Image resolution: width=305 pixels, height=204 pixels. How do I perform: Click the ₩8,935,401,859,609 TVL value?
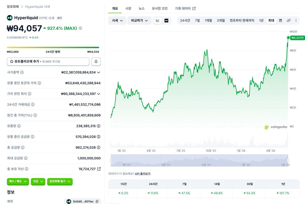pos(84,115)
